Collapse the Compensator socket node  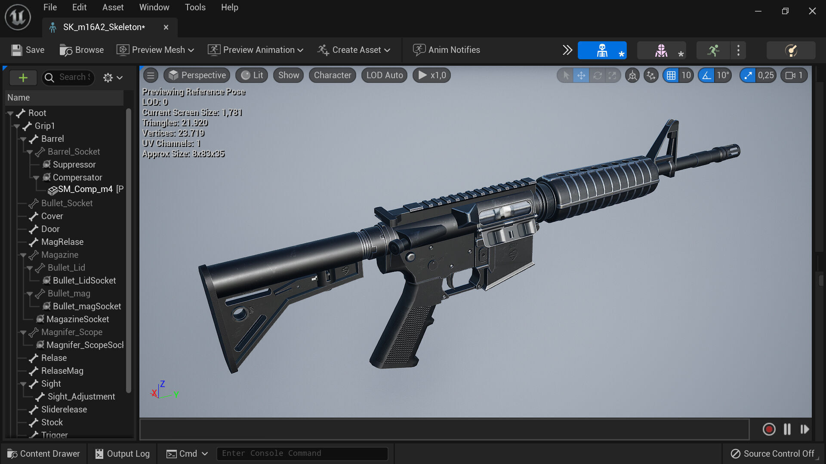tap(36, 178)
